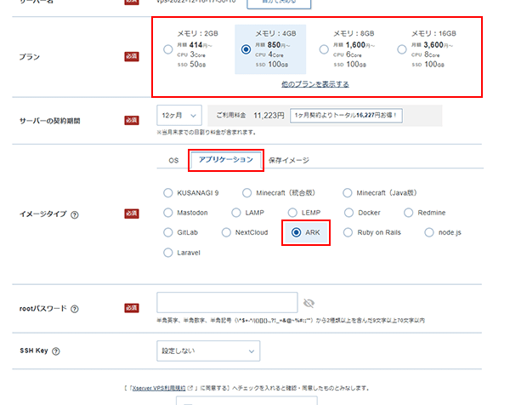The width and height of the screenshot is (510, 405).
Task: Select LEMP image type
Action: pyautogui.click(x=292, y=213)
